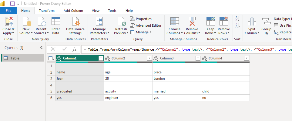Collapse the Queries pane
This screenshot has height=121, width=292.
(41, 48)
